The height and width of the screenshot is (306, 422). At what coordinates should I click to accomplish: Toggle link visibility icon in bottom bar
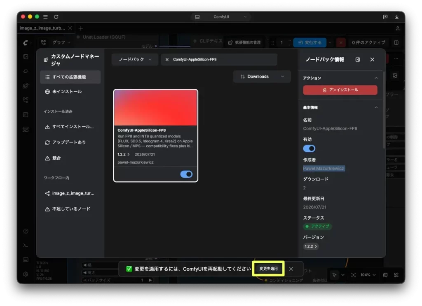click(396, 275)
